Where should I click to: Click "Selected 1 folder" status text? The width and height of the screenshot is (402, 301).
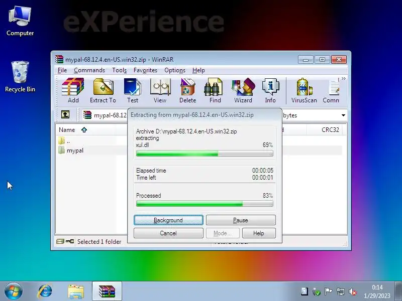[x=99, y=242]
